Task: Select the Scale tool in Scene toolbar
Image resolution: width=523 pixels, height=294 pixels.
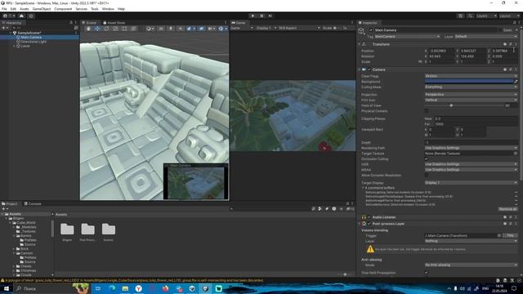Action: 115,29
